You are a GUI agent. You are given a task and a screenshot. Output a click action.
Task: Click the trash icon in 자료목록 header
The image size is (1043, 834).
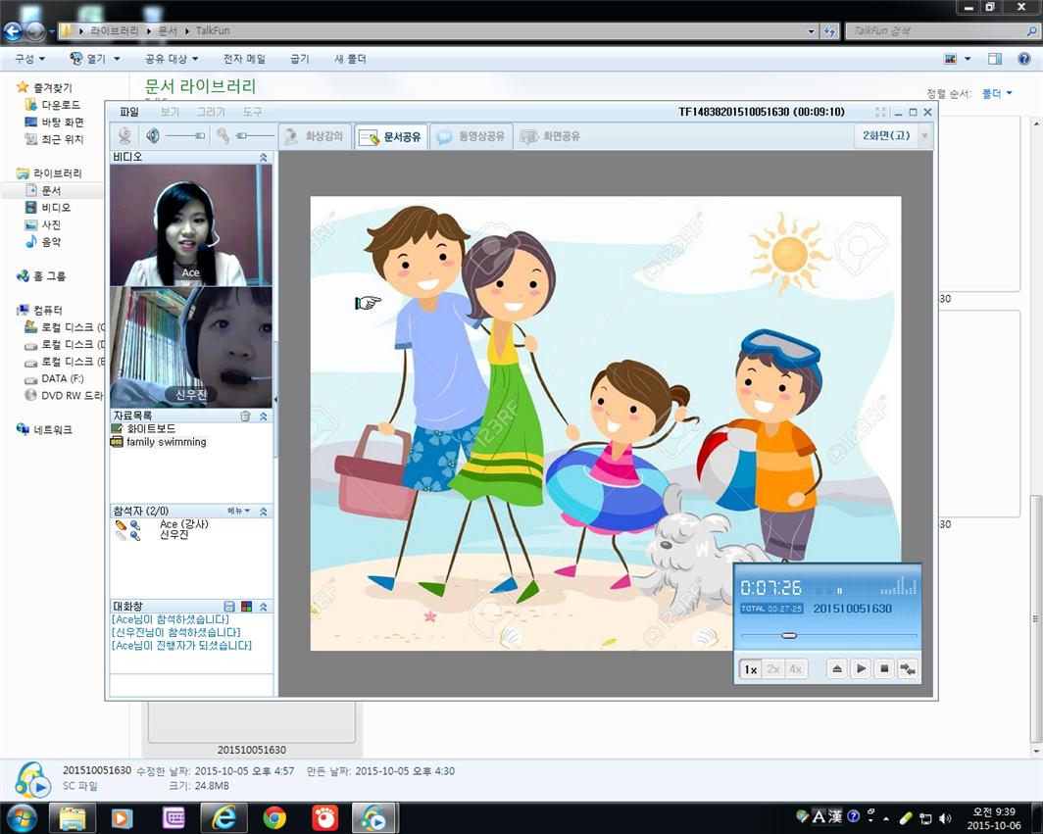(245, 417)
